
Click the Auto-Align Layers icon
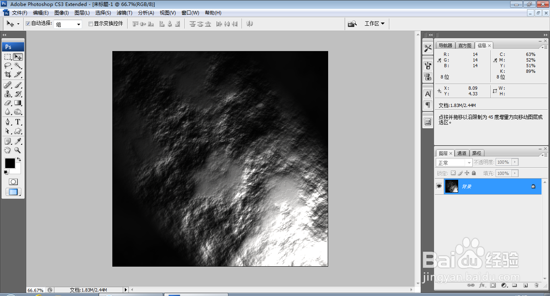[x=249, y=24]
